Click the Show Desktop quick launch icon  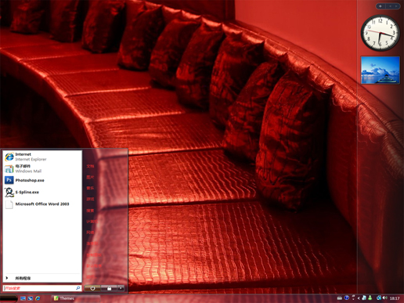point(23,298)
